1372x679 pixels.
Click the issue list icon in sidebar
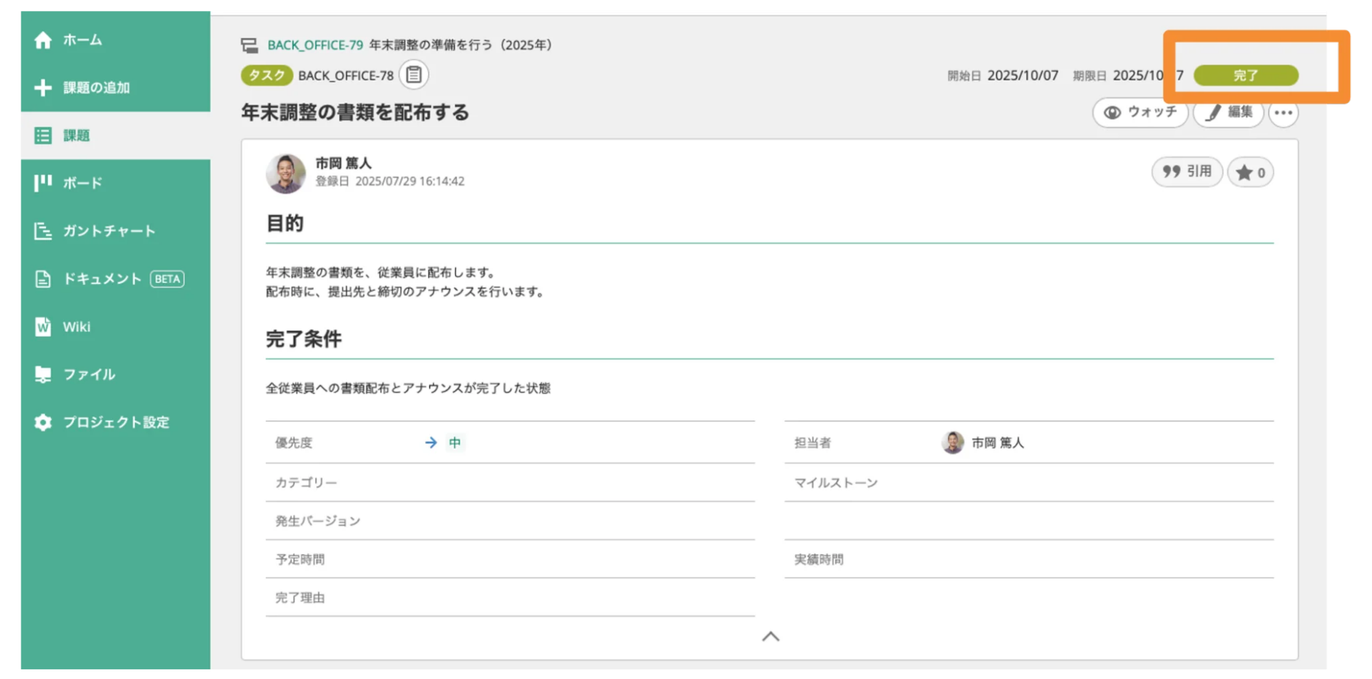click(x=43, y=135)
